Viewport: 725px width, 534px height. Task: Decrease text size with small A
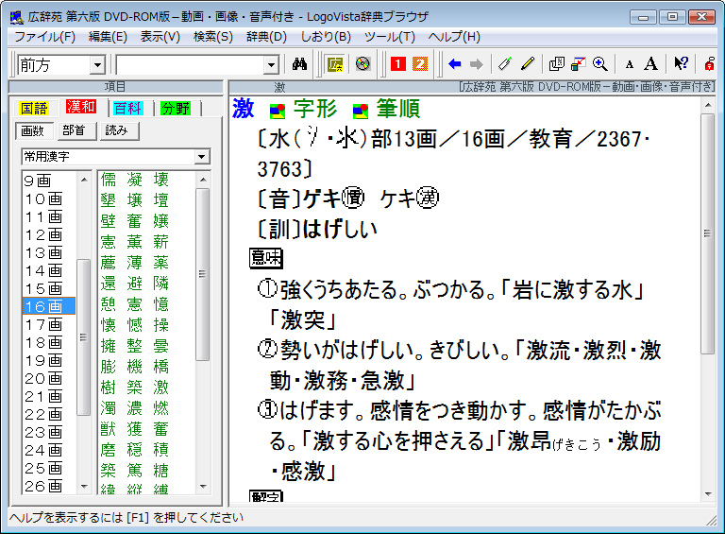630,65
